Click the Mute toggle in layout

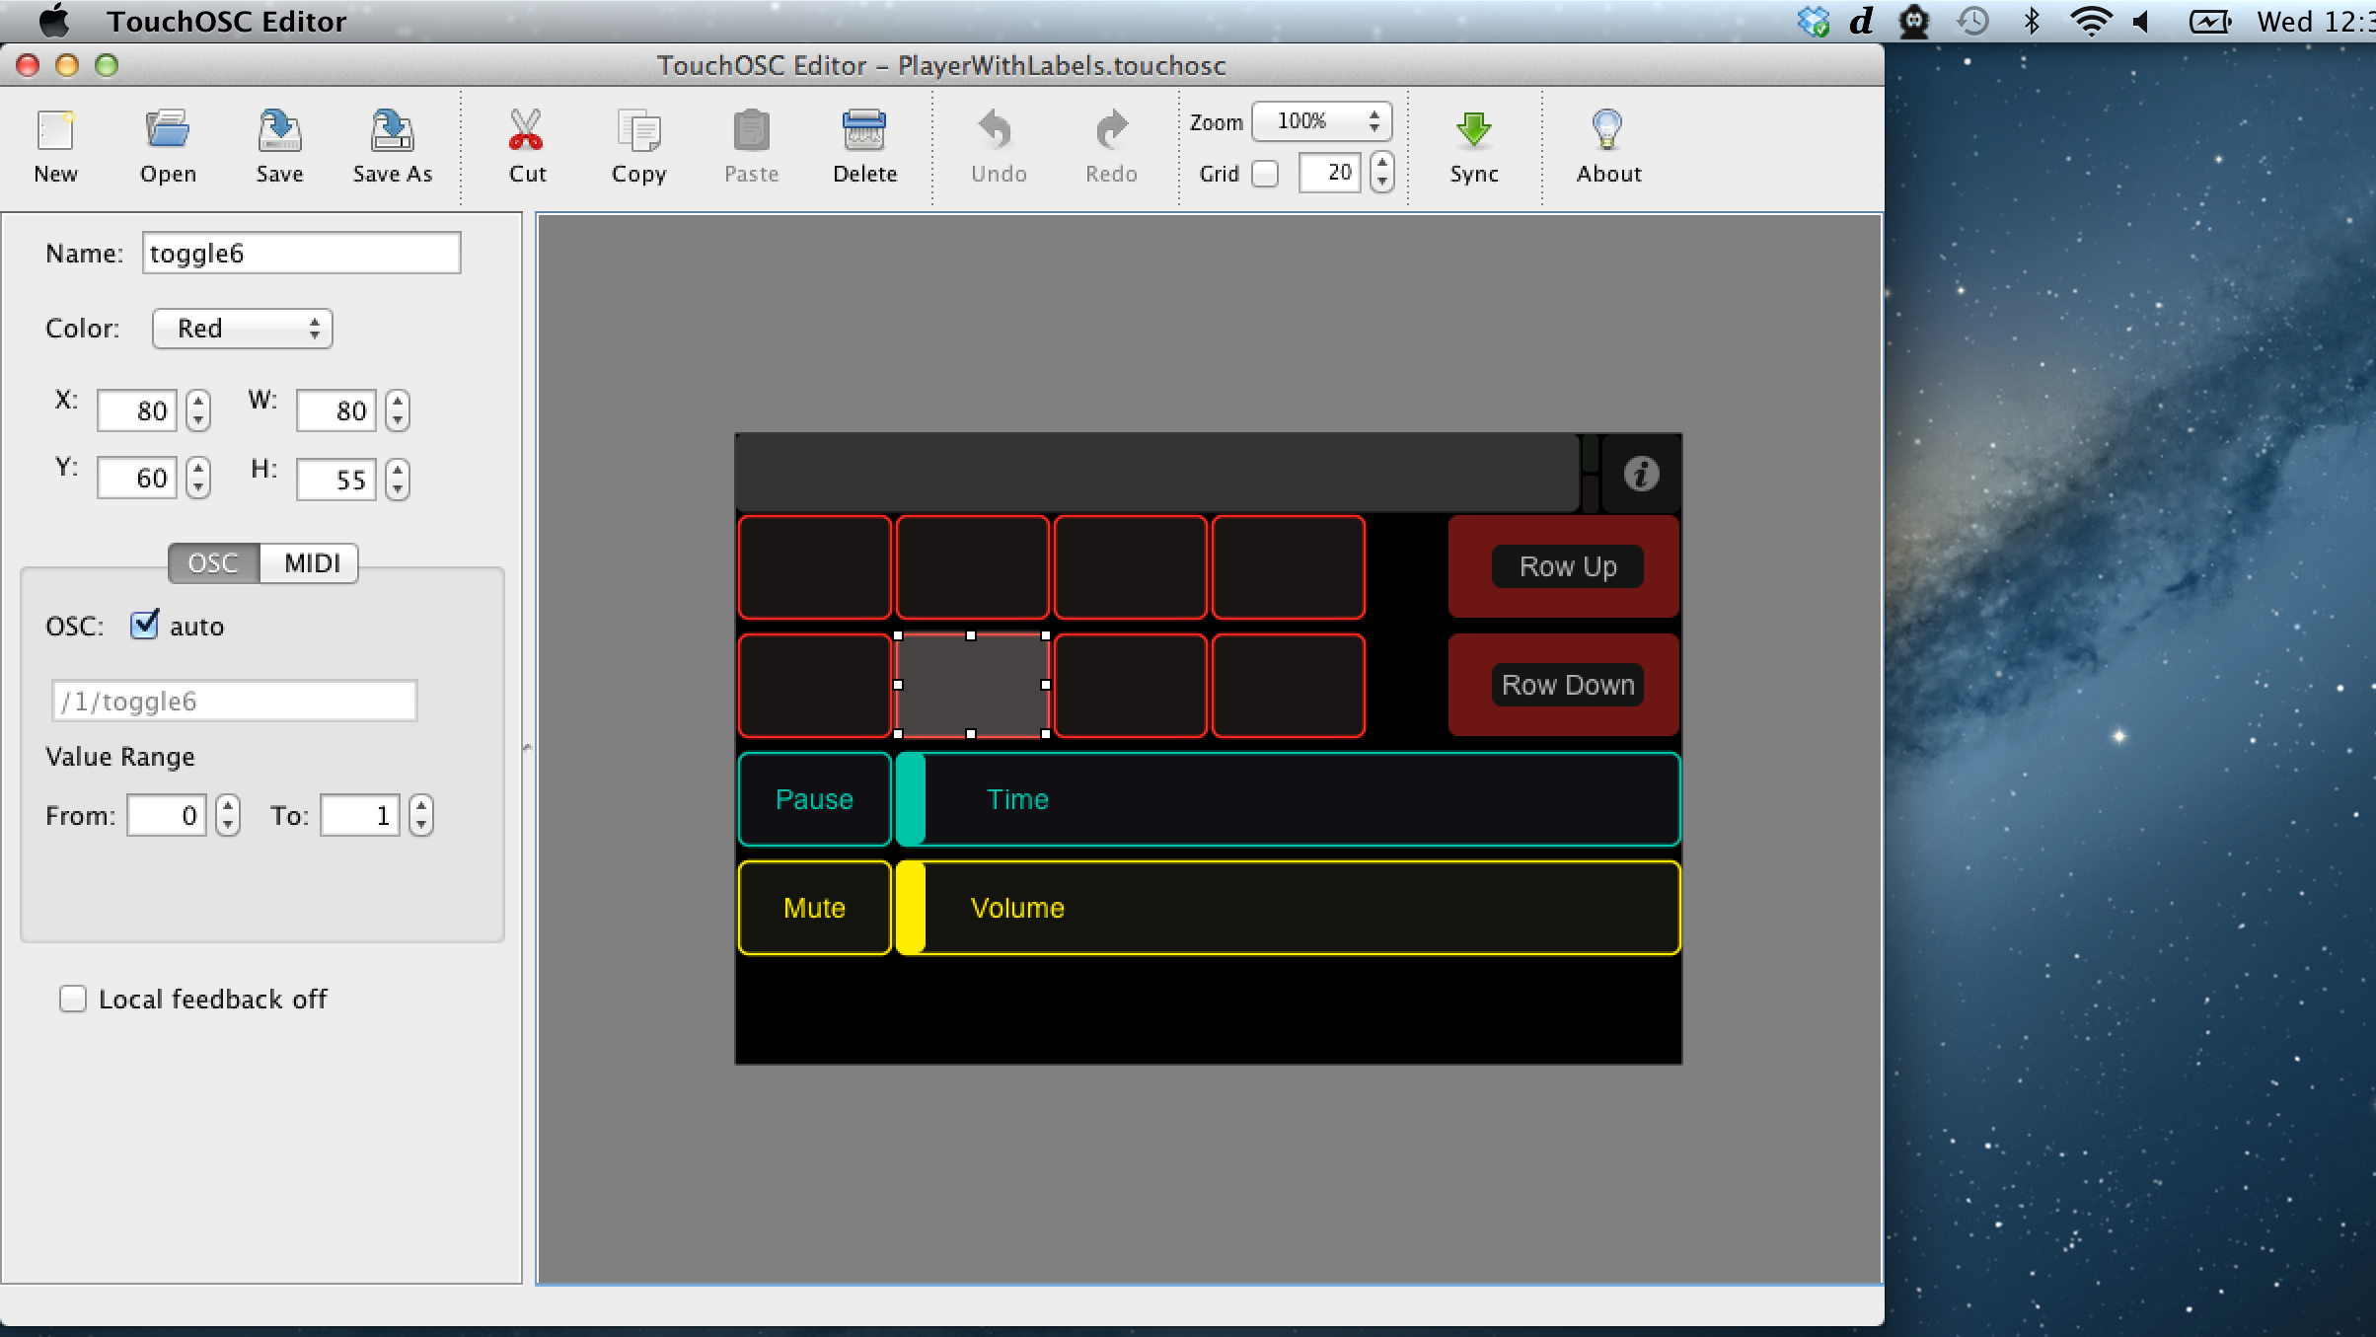coord(815,908)
